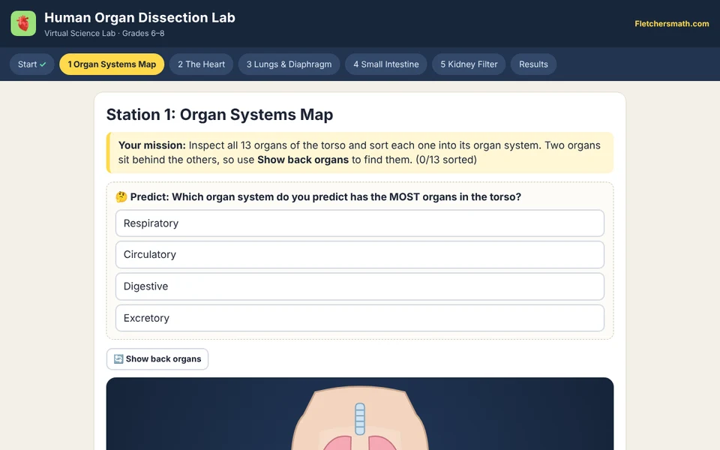Click the checkmark on the Start tab
The height and width of the screenshot is (450, 720).
click(x=43, y=64)
